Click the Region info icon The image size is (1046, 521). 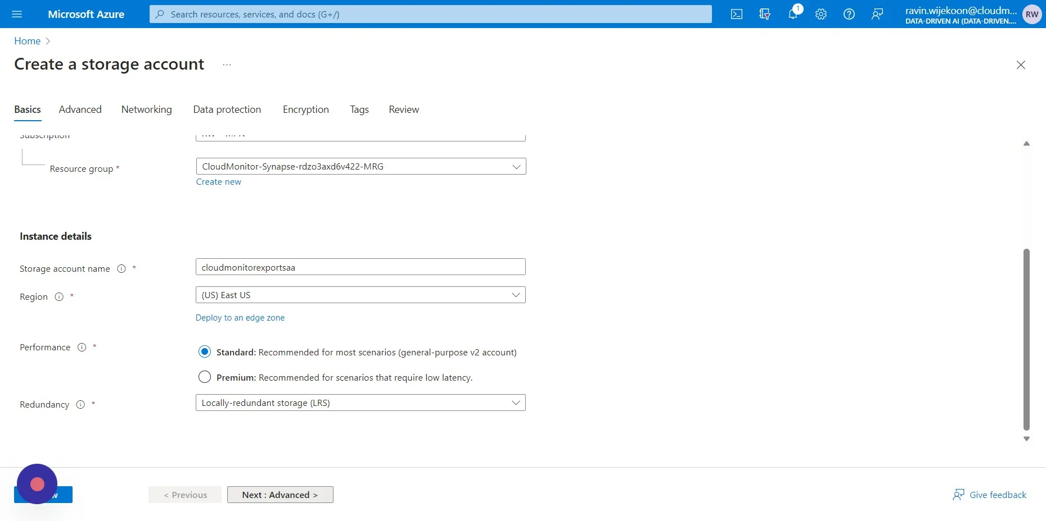[x=59, y=296]
